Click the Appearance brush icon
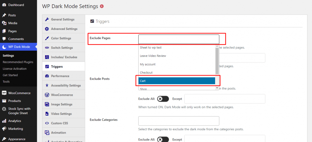Viewport: 312px width, 142px height. click(x=4, y=139)
